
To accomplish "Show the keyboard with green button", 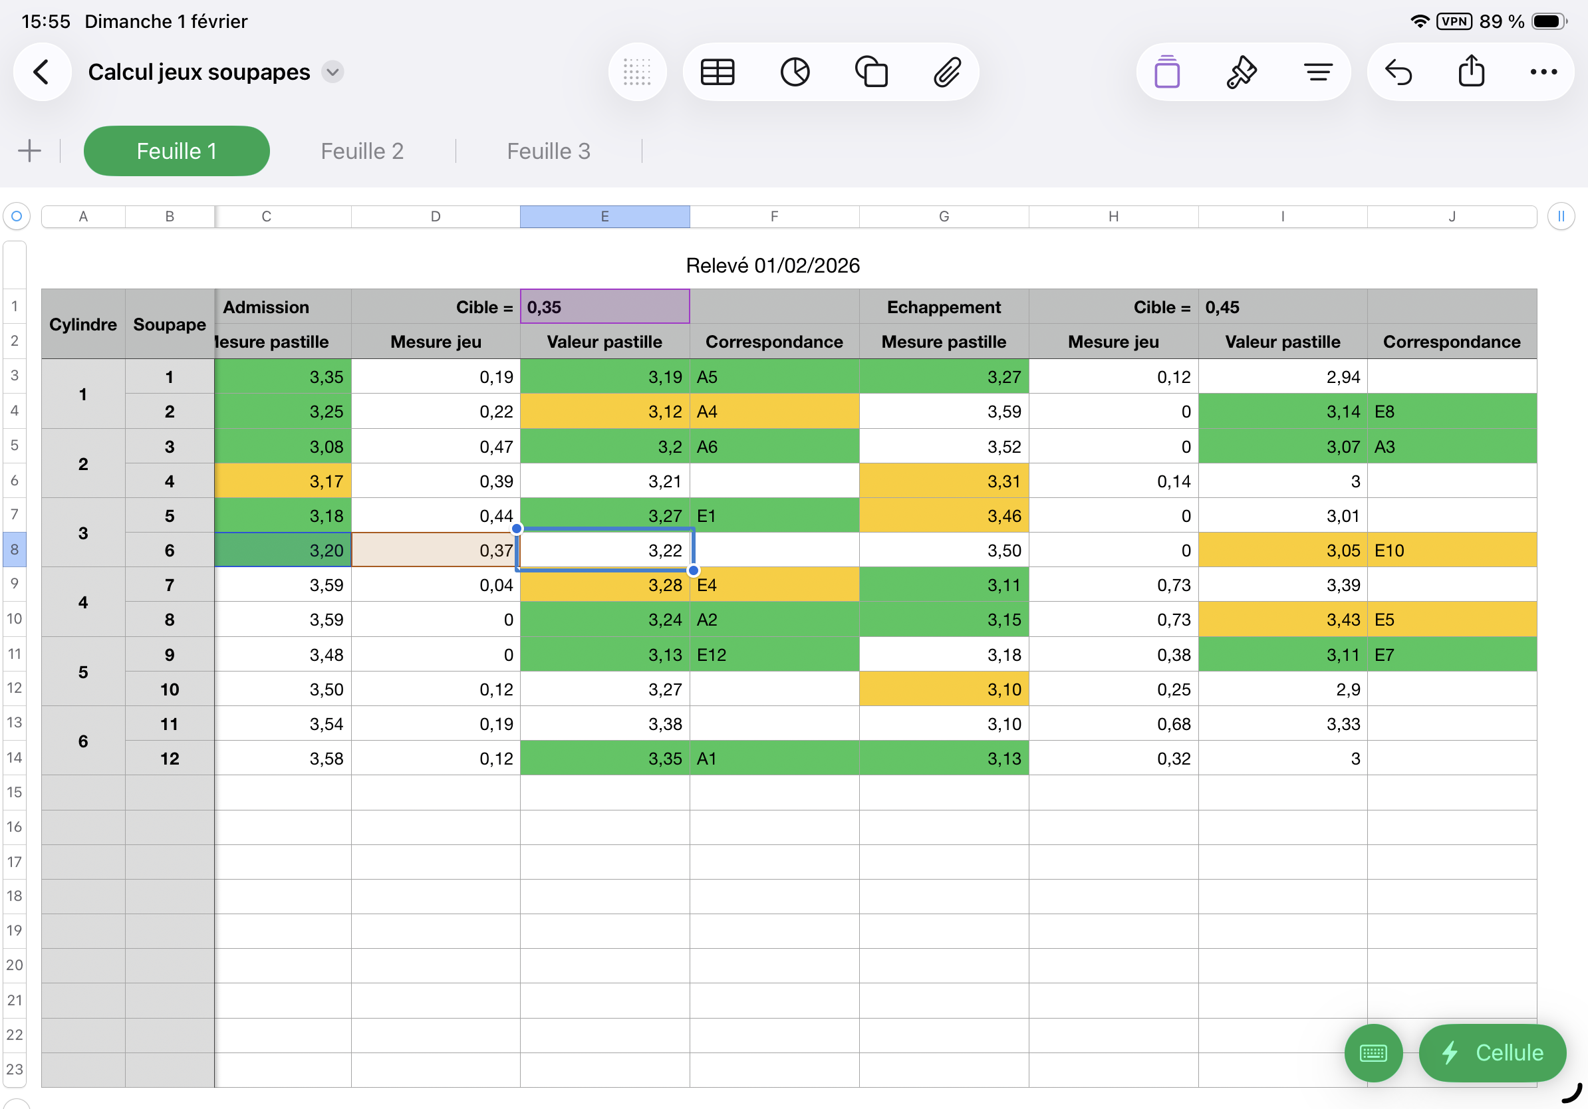I will pyautogui.click(x=1373, y=1052).
